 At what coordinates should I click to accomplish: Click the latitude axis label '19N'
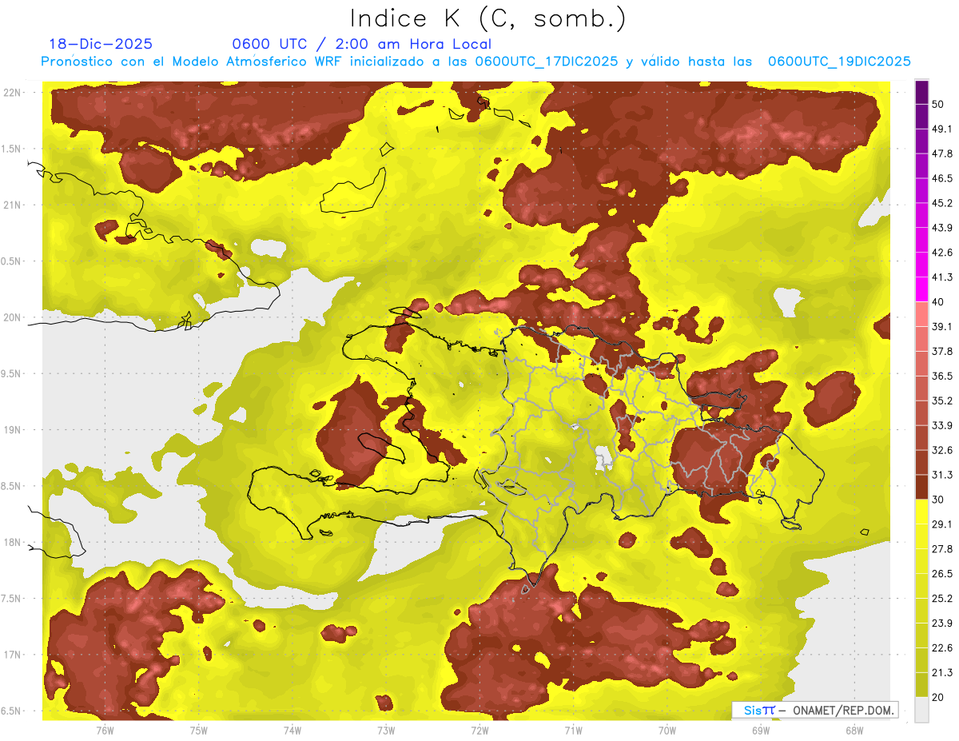(x=12, y=430)
